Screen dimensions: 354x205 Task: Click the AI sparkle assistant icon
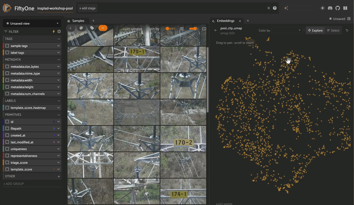pyautogui.click(x=286, y=8)
